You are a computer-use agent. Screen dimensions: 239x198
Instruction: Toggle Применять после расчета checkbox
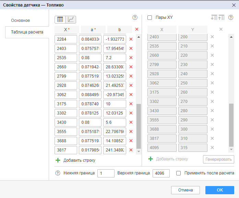(179, 173)
